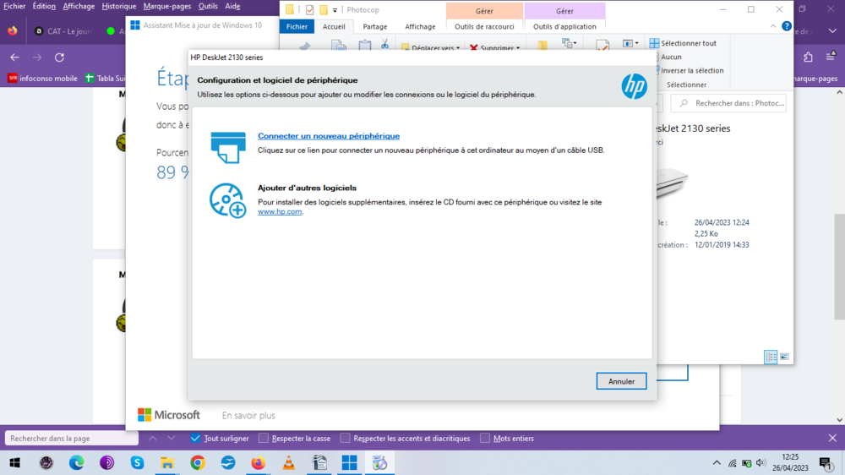Uncheck the Tout surligner checkbox
The image size is (845, 475).
click(x=196, y=439)
